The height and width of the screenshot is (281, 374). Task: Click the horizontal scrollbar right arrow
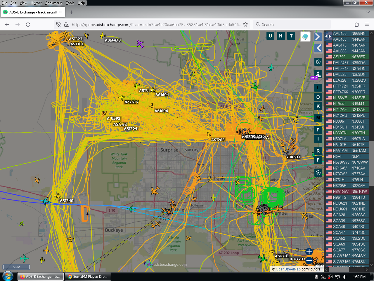click(x=367, y=269)
